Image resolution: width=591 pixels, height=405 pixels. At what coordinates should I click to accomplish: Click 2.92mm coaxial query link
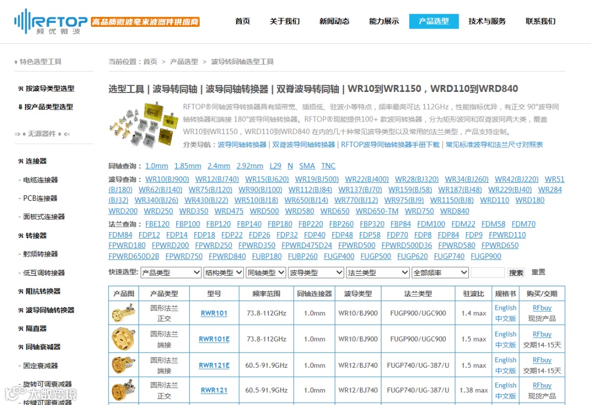pos(250,166)
